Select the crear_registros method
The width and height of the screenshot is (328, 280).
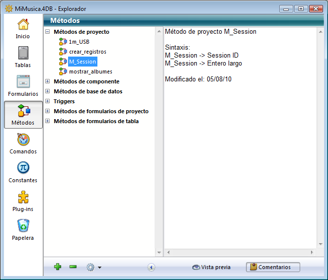point(87,52)
